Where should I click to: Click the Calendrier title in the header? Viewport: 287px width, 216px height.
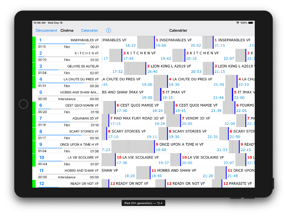(178, 30)
